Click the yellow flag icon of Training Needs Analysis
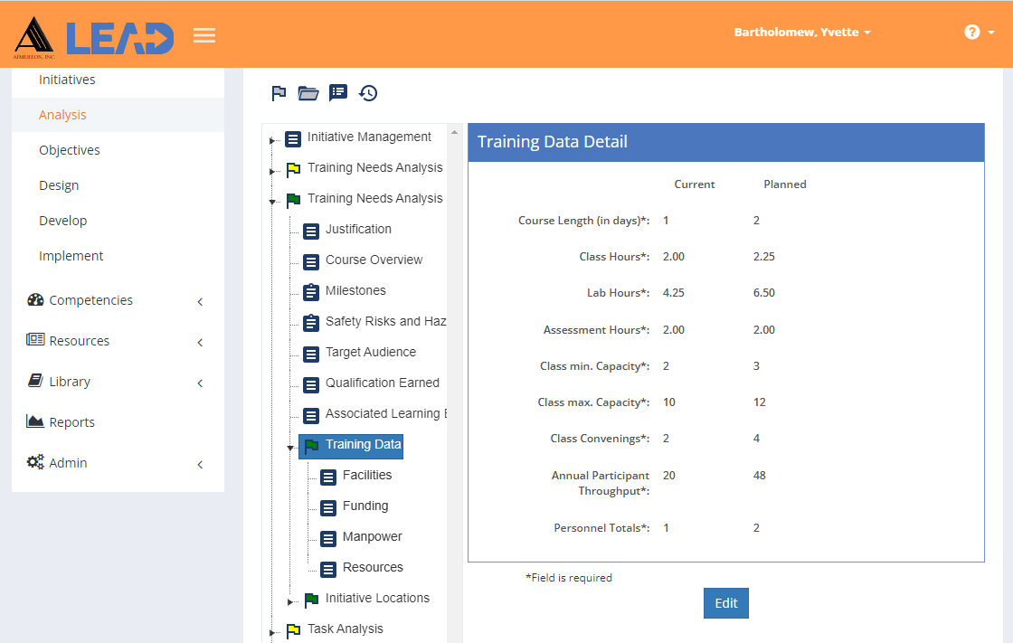 click(293, 169)
